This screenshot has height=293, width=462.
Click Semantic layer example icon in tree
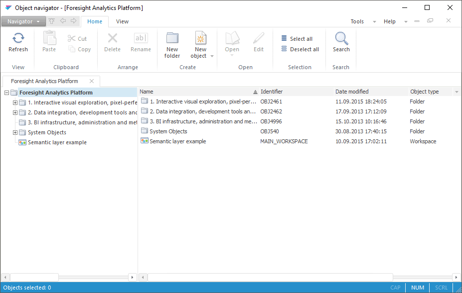22,142
